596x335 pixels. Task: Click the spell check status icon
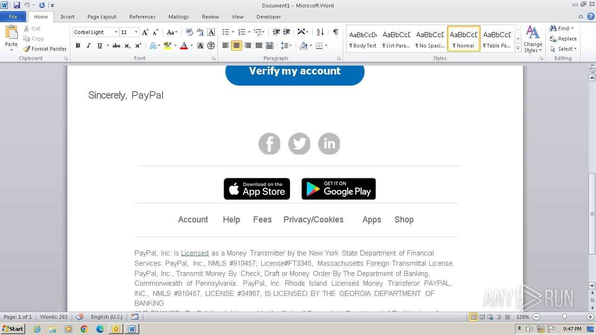[x=80, y=317]
